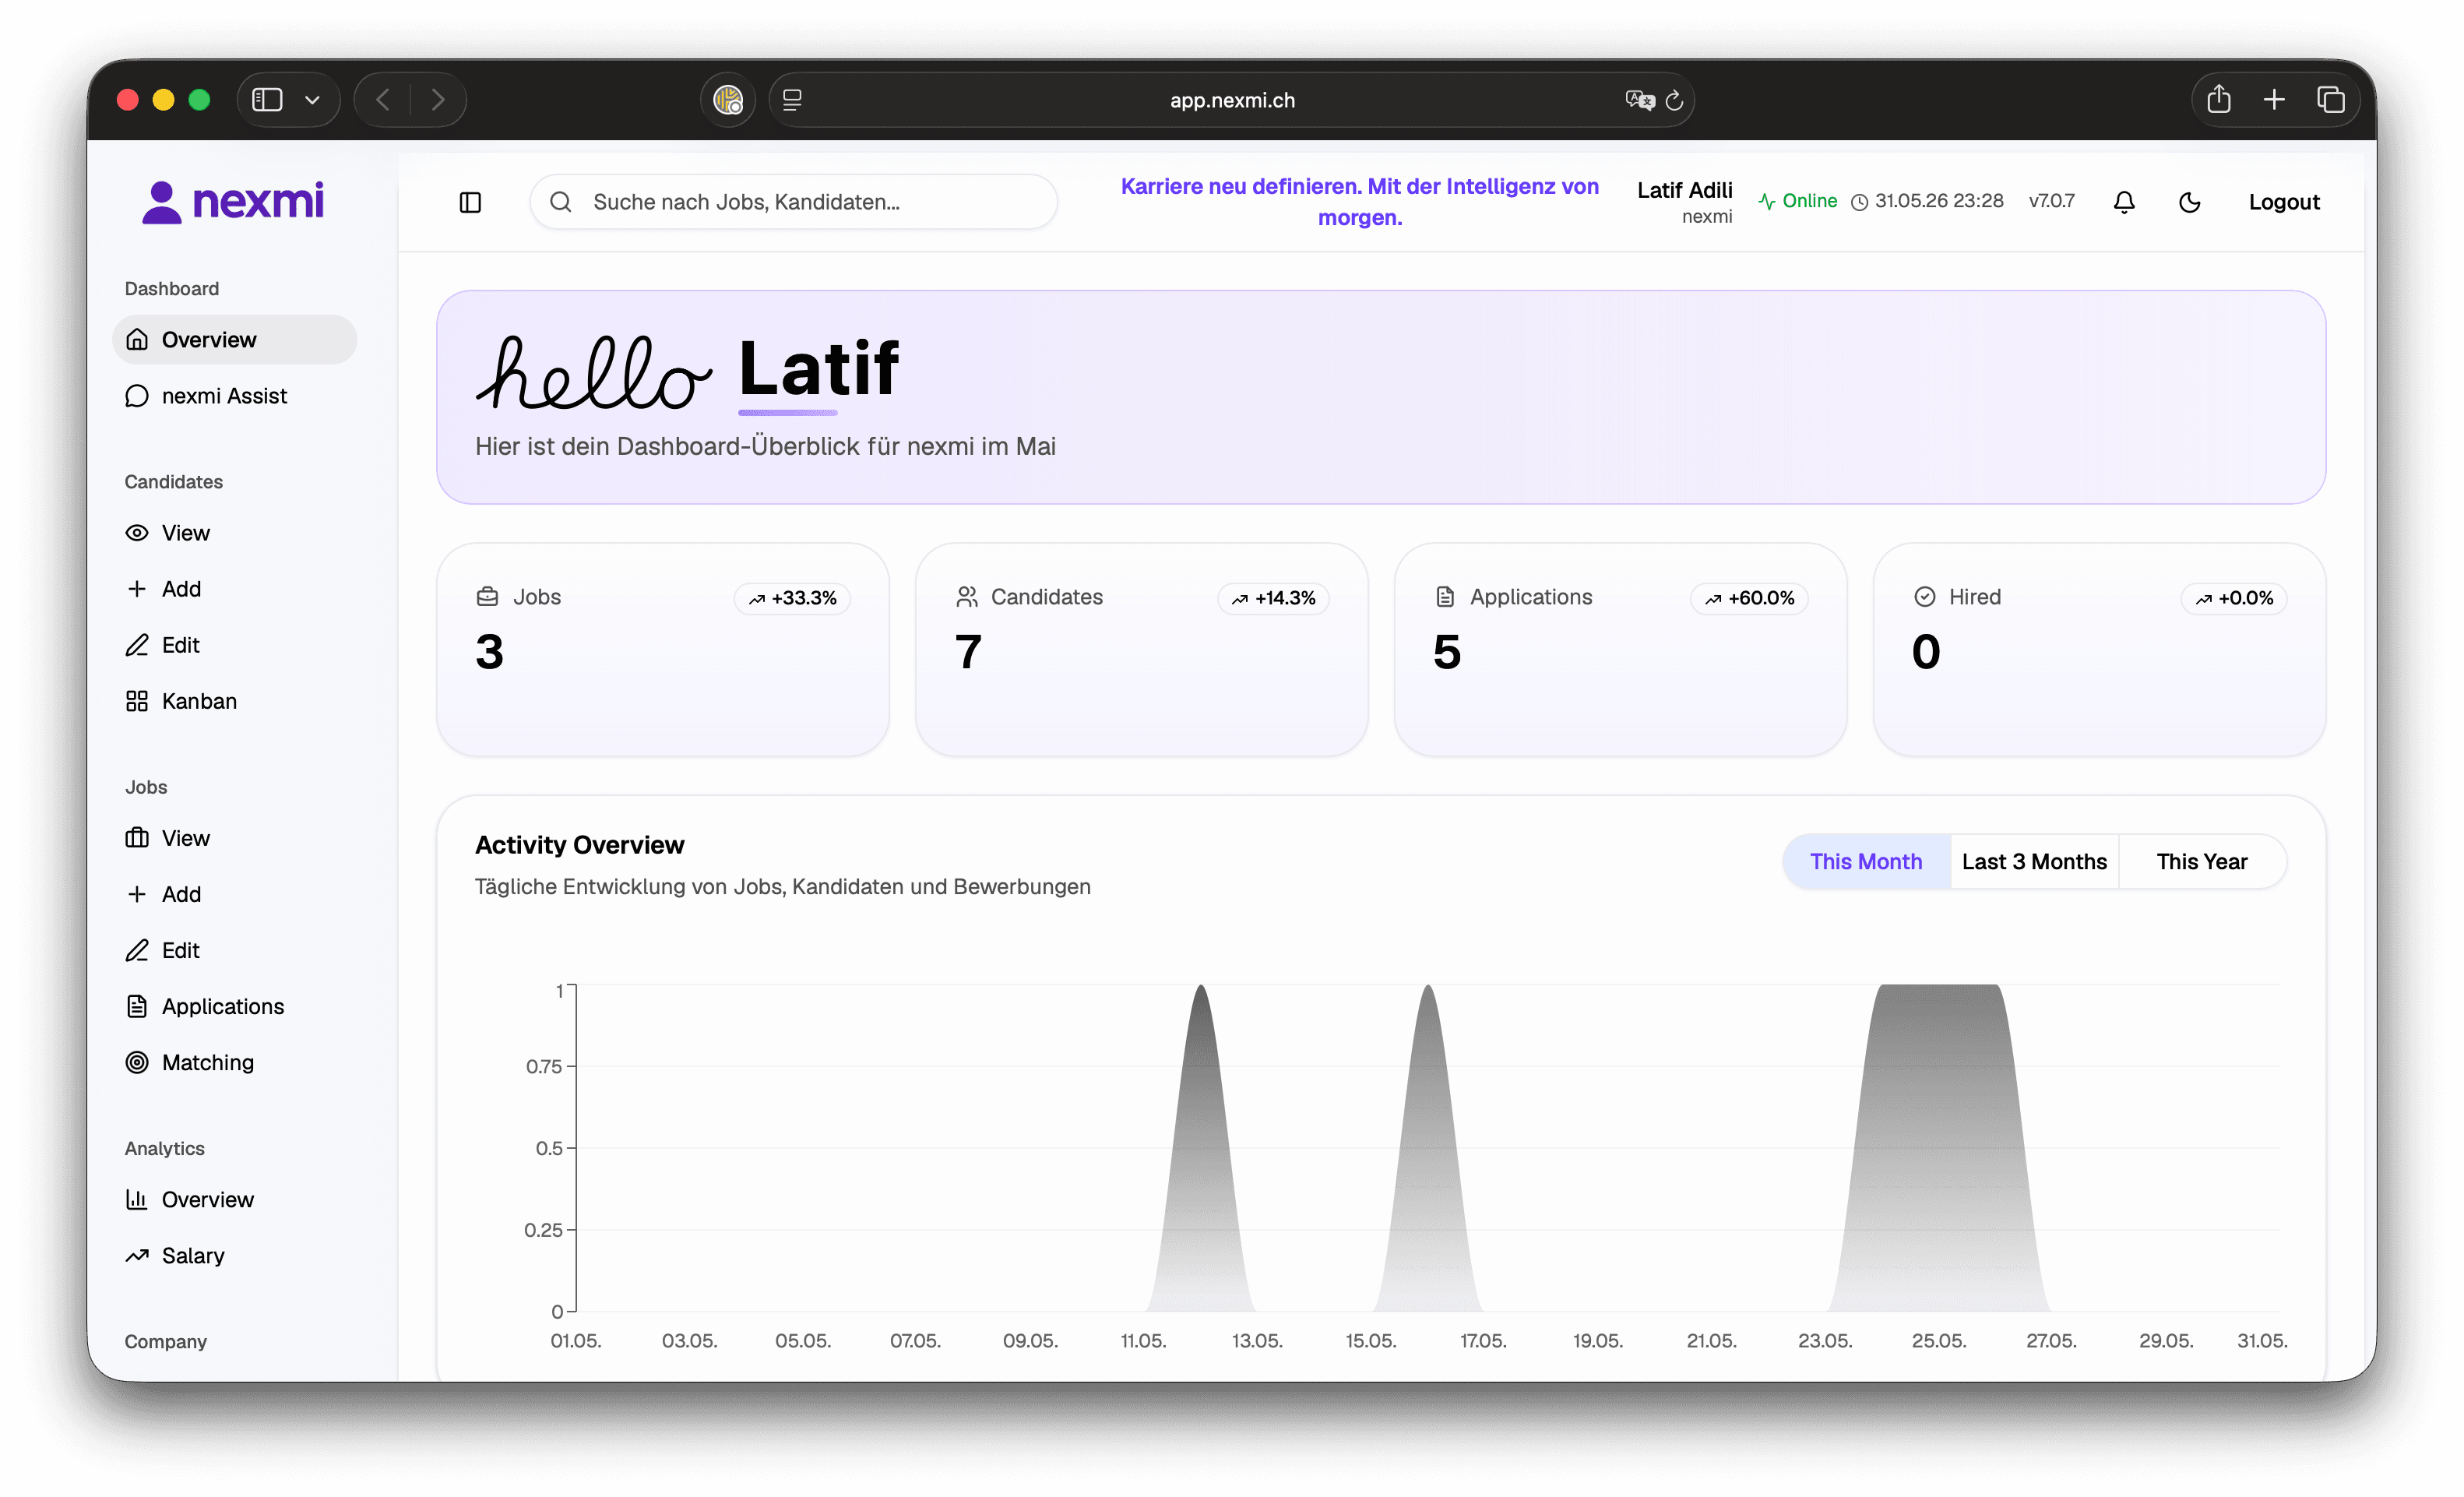Click the Logout button
2464x1497 pixels.
point(2284,202)
